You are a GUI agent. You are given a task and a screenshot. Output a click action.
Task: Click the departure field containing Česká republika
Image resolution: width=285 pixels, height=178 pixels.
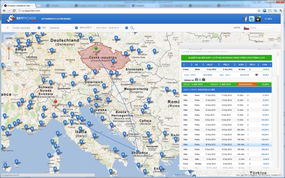pyautogui.click(x=23, y=28)
